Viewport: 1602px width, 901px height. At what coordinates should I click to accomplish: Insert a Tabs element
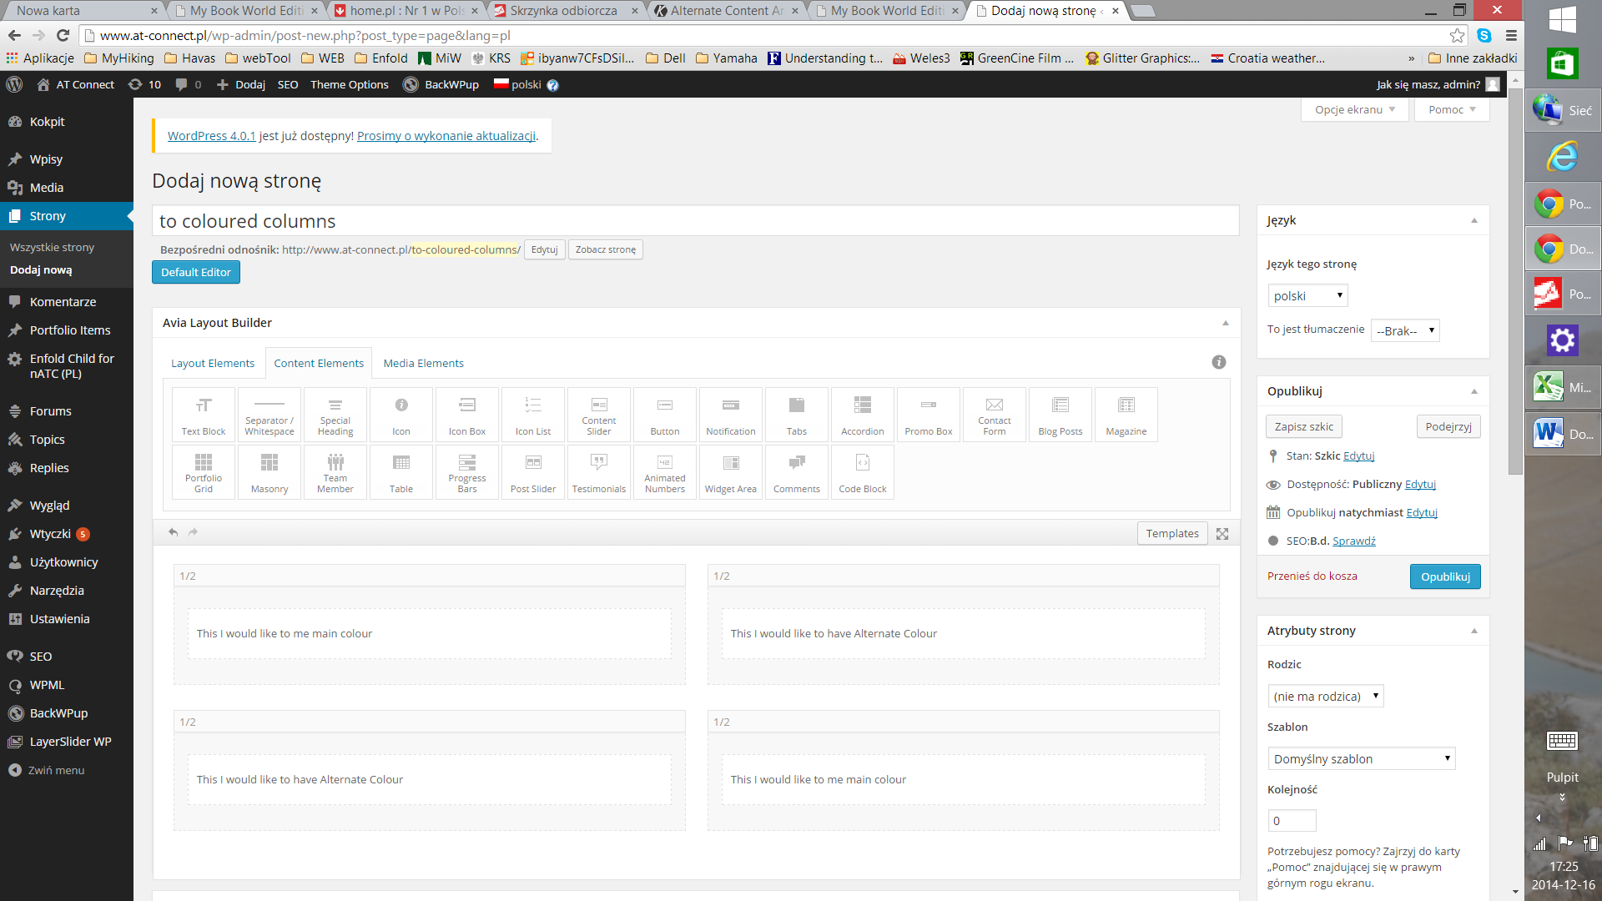click(x=797, y=415)
